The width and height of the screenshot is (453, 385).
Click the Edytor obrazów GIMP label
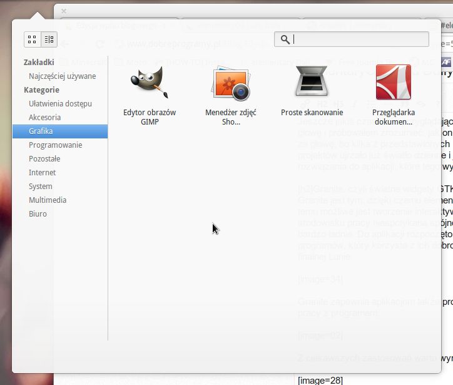[150, 117]
